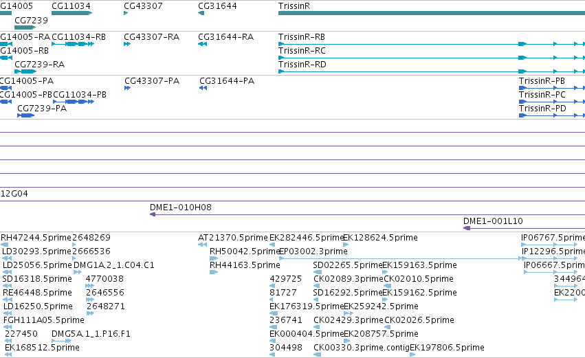Select the CG7239 gene label
Image resolution: width=585 pixels, height=358 pixels.
click(32, 21)
